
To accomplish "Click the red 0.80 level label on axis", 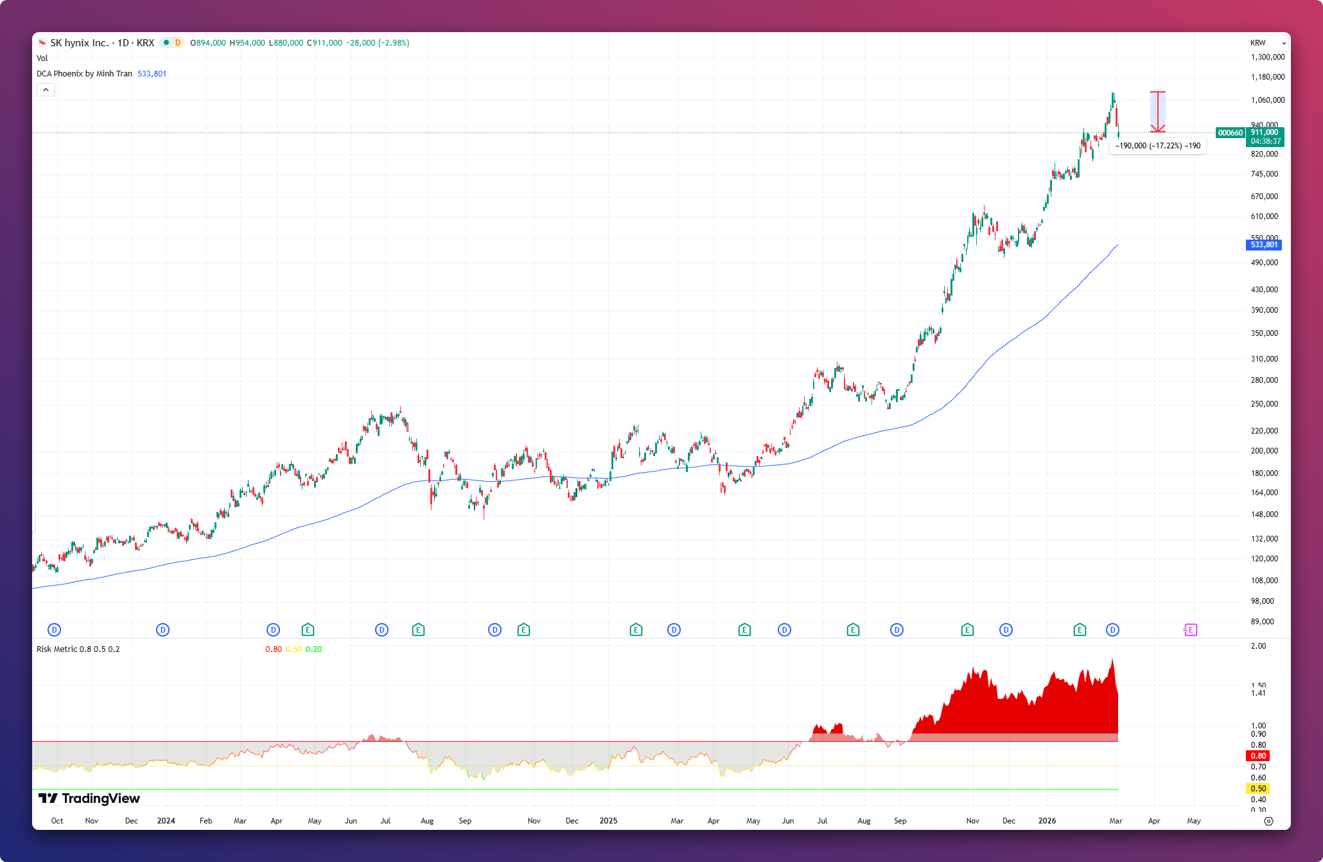I will [x=1258, y=756].
